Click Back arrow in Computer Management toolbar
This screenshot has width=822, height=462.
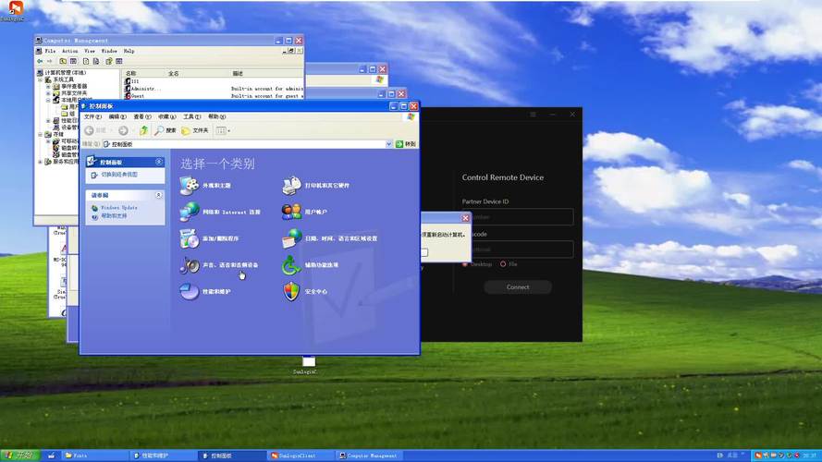click(x=40, y=61)
